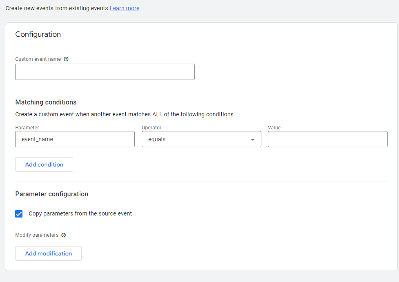399x282 pixels.
Task: Click the 'Parameter' label above event_name
Action: (x=27, y=128)
